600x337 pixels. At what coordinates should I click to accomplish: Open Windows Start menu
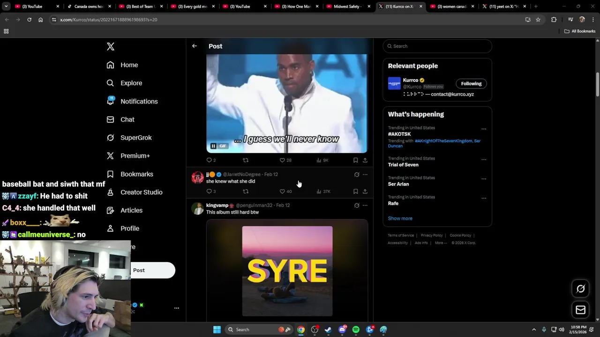pos(217,330)
